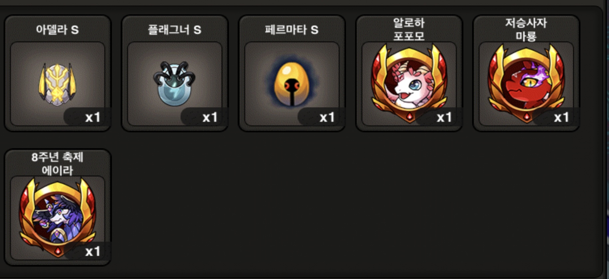
Task: Click the x1 count on 저승사자 마룡
Action: (561, 117)
